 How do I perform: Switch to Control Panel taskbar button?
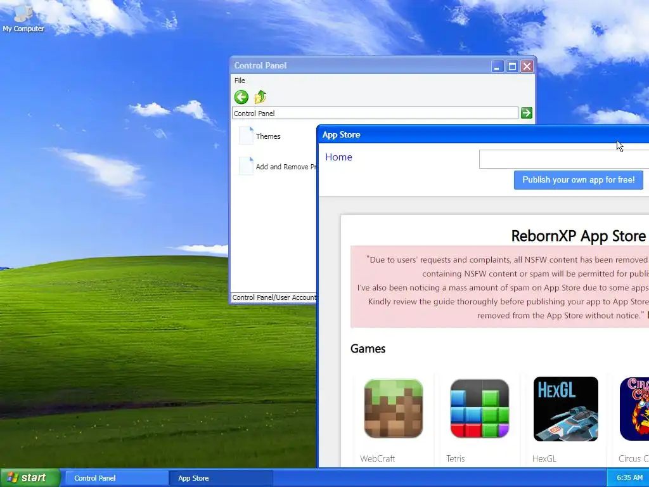[117, 478]
